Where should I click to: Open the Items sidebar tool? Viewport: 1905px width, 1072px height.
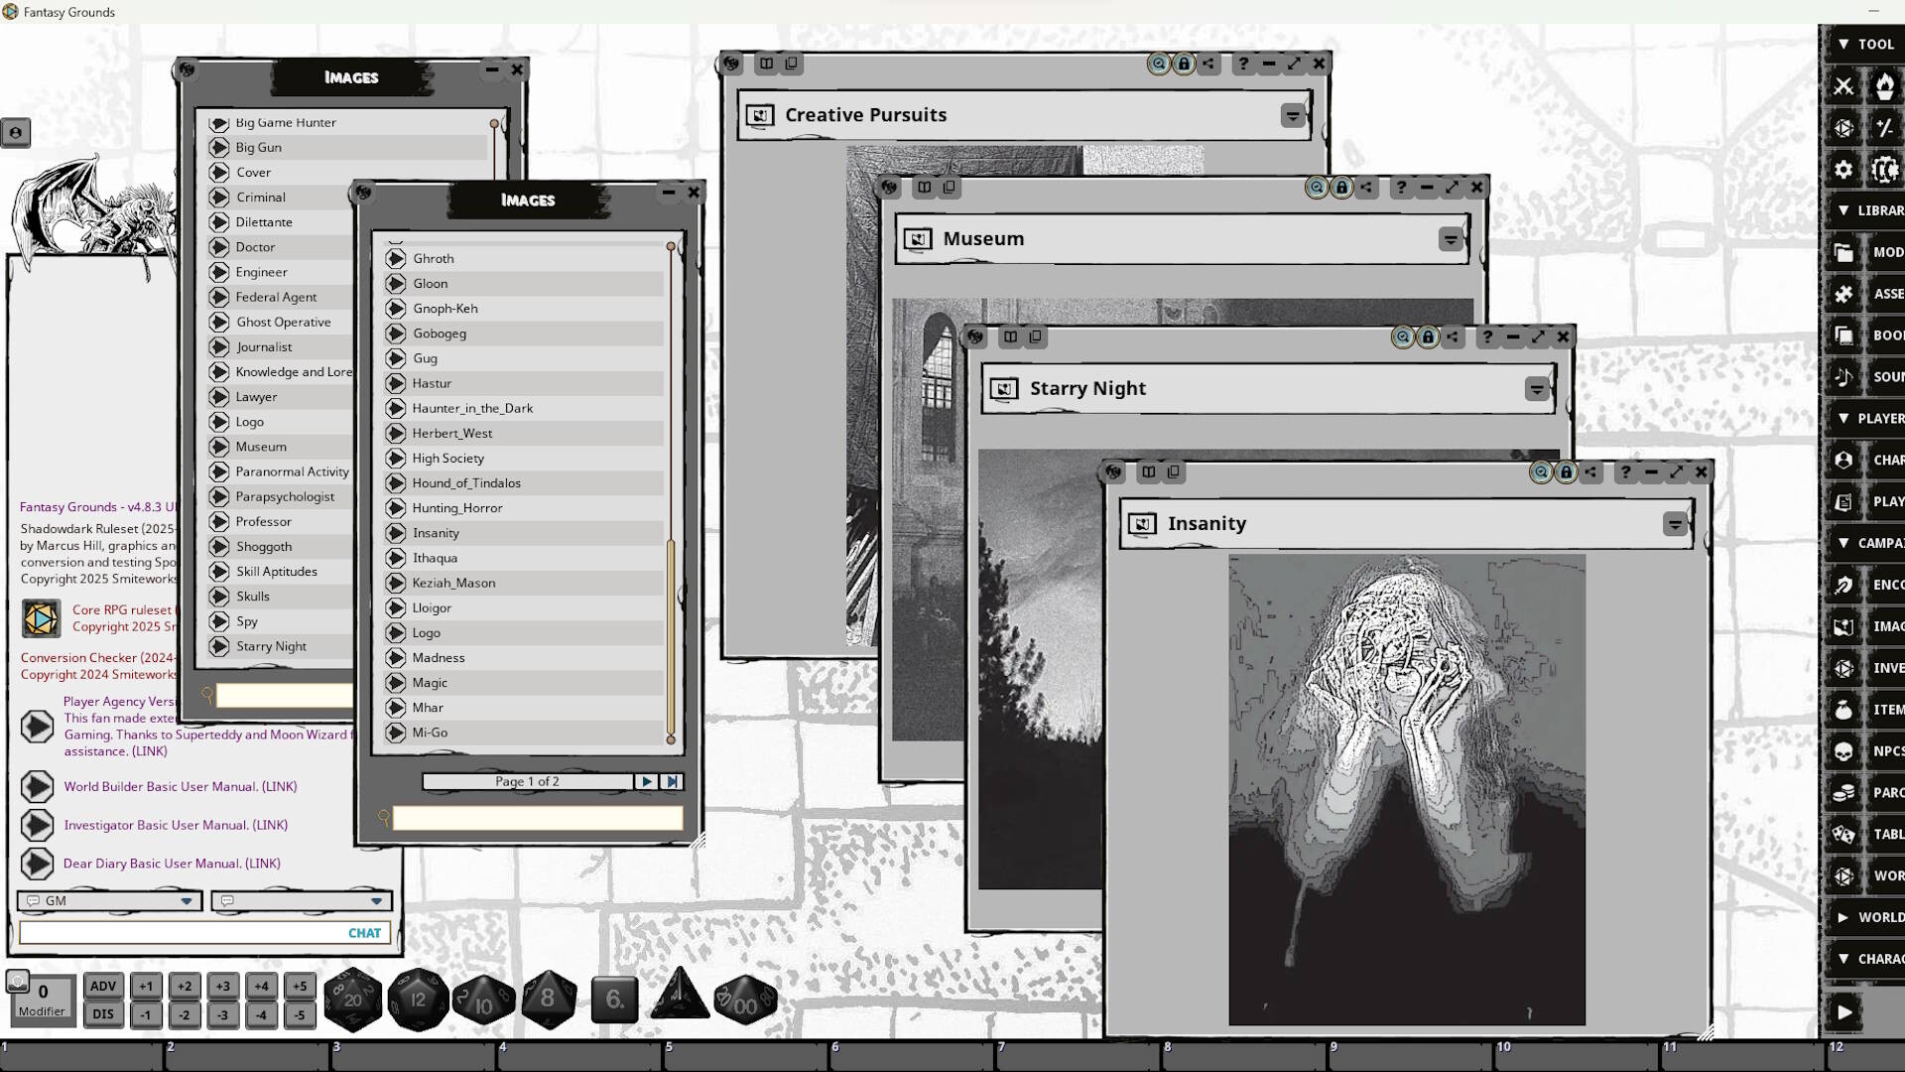point(1843,710)
